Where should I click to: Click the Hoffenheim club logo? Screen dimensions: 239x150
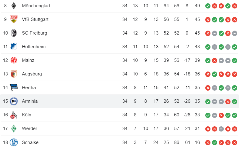14,47
